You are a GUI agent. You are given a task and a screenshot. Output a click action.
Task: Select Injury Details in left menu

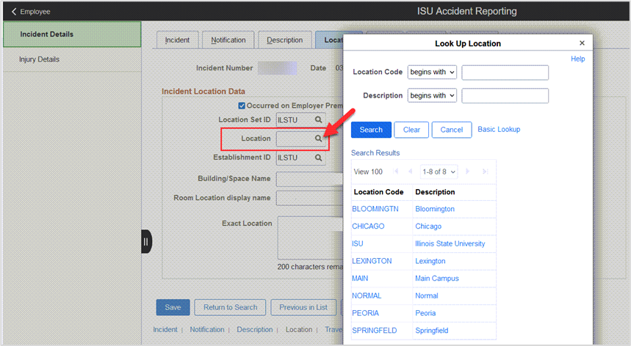pyautogui.click(x=72, y=59)
